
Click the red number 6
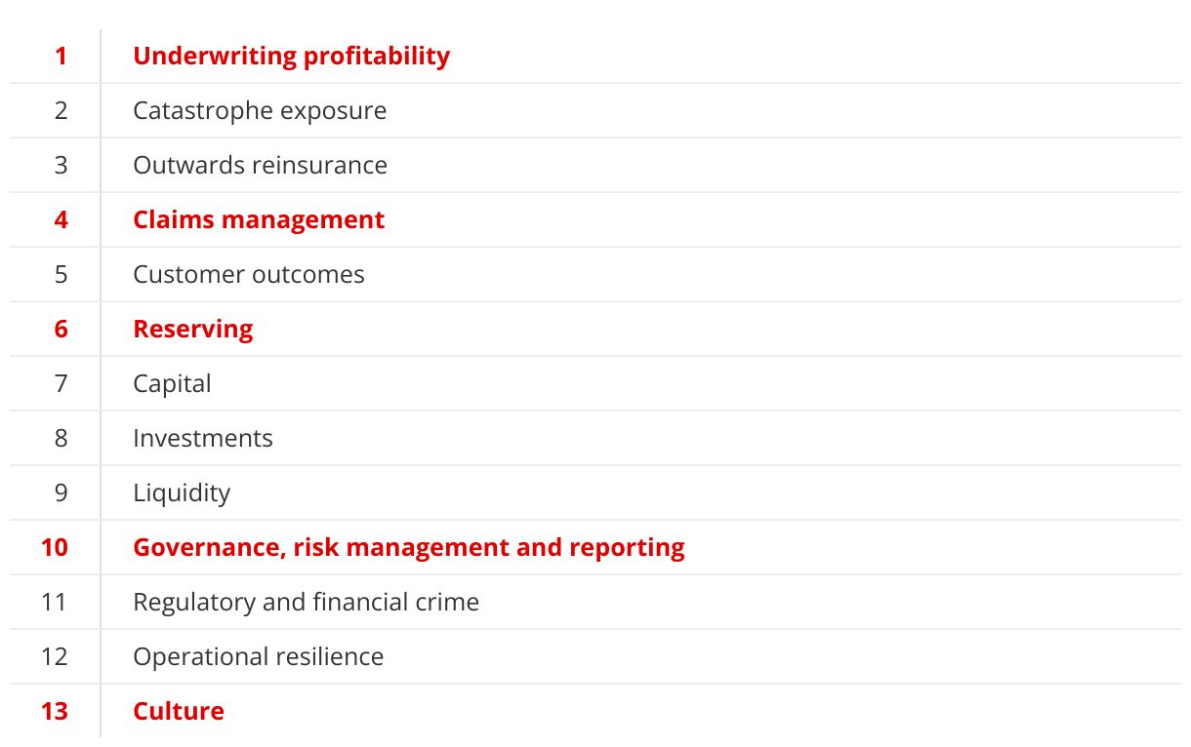point(62,329)
